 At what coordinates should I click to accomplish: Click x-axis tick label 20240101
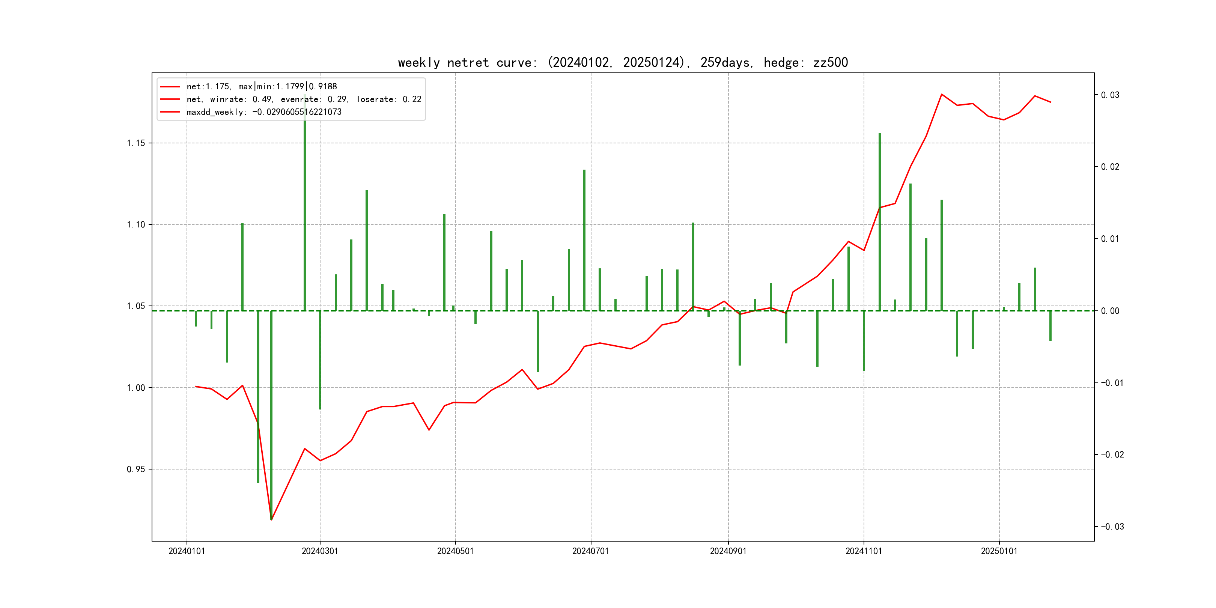[x=187, y=551]
